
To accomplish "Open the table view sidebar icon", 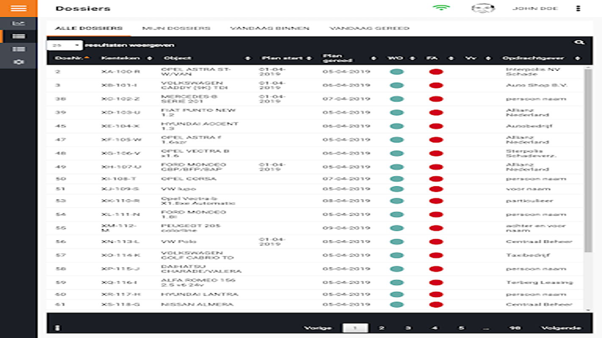I will point(19,49).
